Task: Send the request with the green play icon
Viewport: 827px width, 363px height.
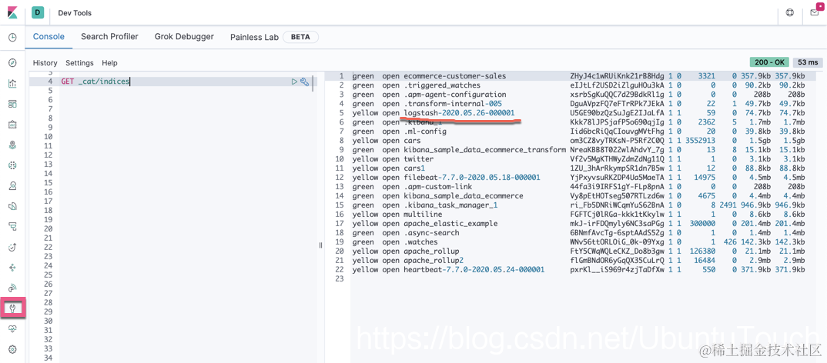Action: (294, 82)
